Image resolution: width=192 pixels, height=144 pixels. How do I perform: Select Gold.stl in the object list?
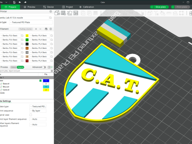coord(6,90)
